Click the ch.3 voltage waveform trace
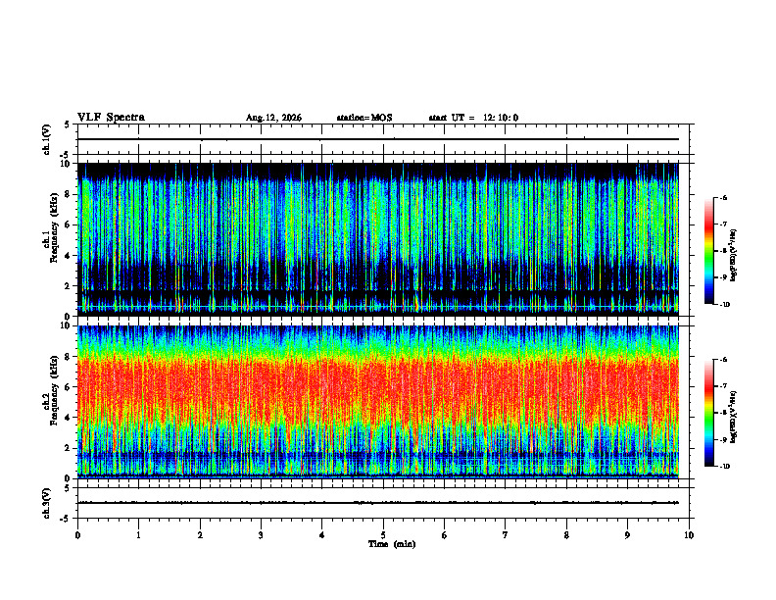Viewport: 776px width, 600px height. (x=377, y=503)
